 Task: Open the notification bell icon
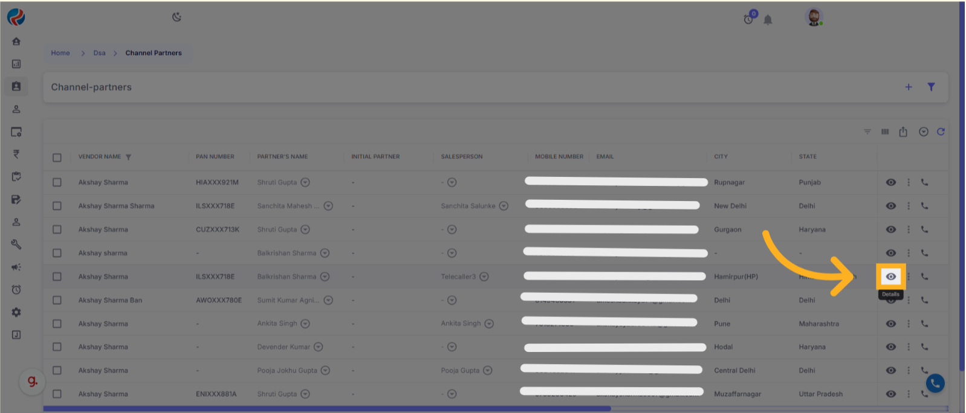768,20
